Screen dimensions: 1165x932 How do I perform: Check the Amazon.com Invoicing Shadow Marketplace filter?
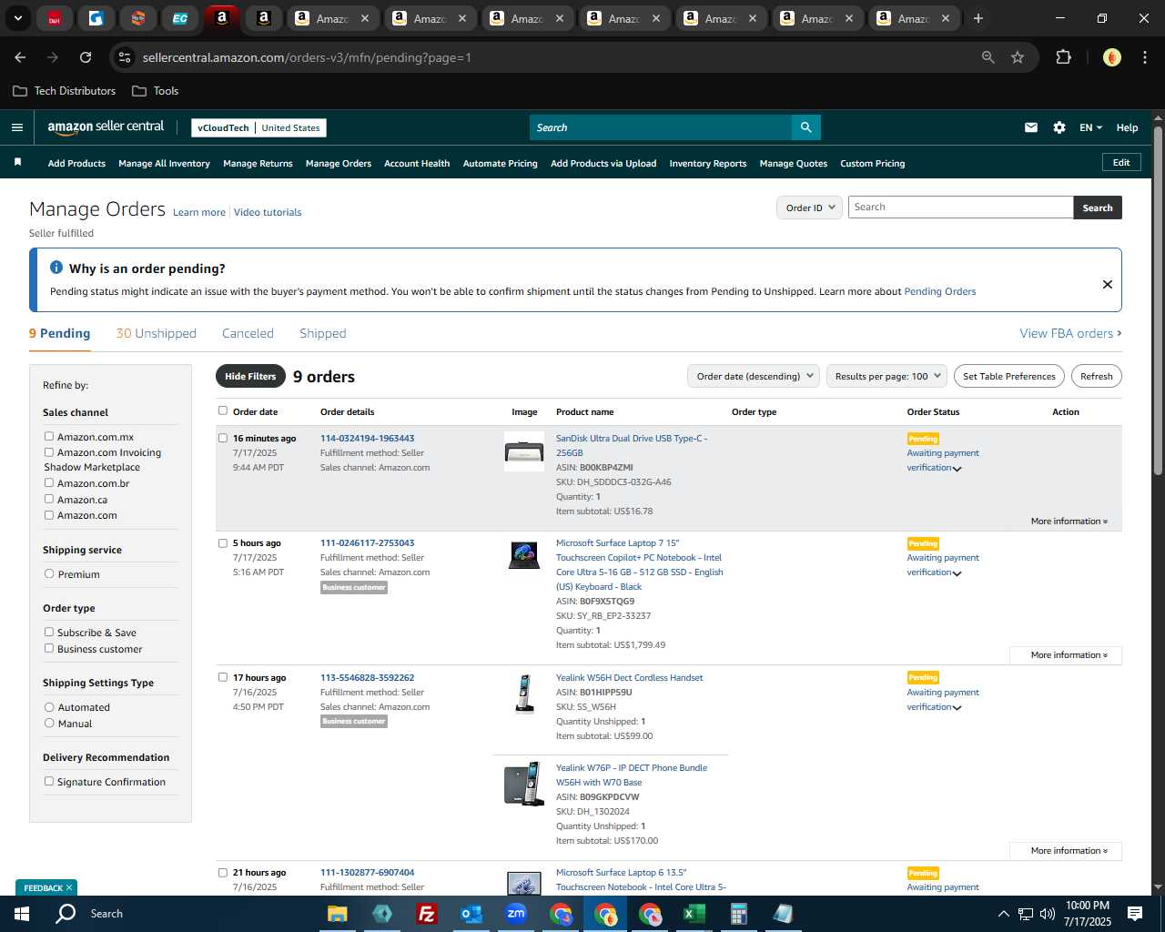[x=49, y=451]
